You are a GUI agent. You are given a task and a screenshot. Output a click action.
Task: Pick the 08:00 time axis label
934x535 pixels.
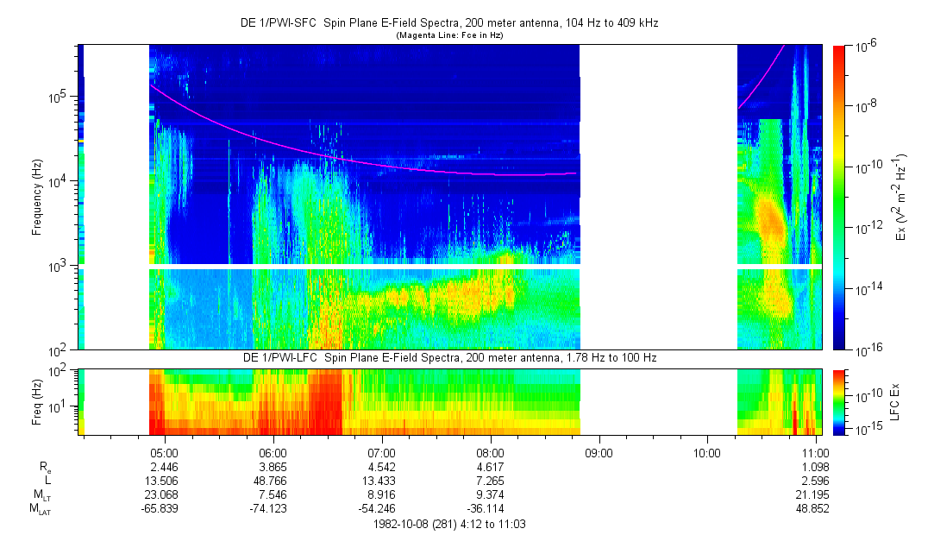pyautogui.click(x=490, y=452)
